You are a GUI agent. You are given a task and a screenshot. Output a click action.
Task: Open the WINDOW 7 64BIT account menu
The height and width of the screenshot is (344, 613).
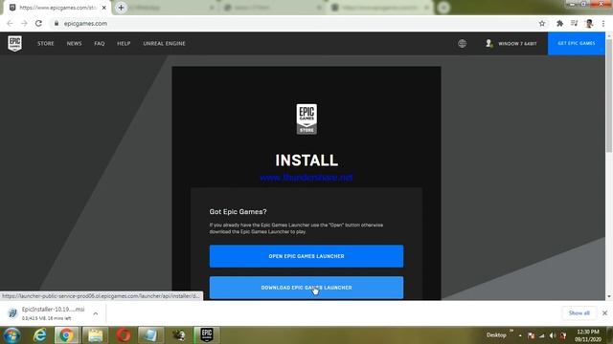coord(511,44)
